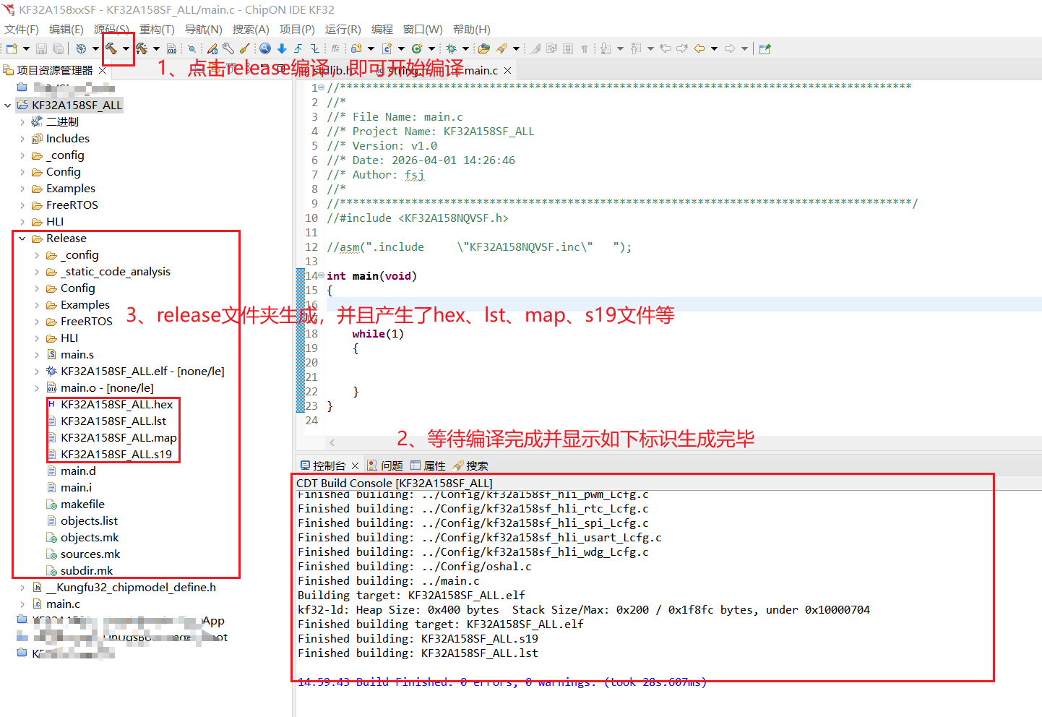1042x717 pixels.
Task: Click the pin editor icon at toolbar end
Action: pyautogui.click(x=765, y=48)
